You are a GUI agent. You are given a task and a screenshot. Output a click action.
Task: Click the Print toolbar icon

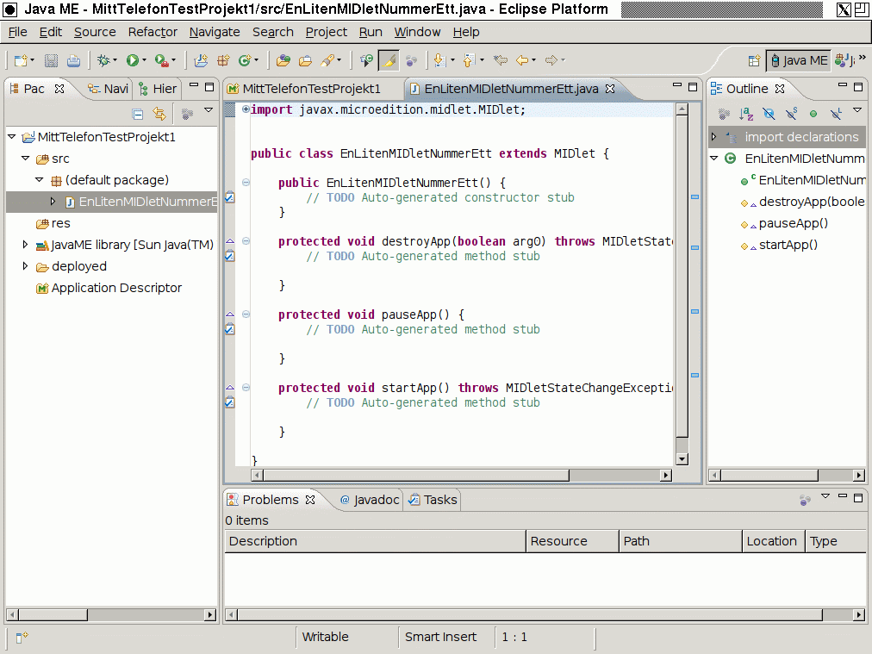pyautogui.click(x=73, y=60)
